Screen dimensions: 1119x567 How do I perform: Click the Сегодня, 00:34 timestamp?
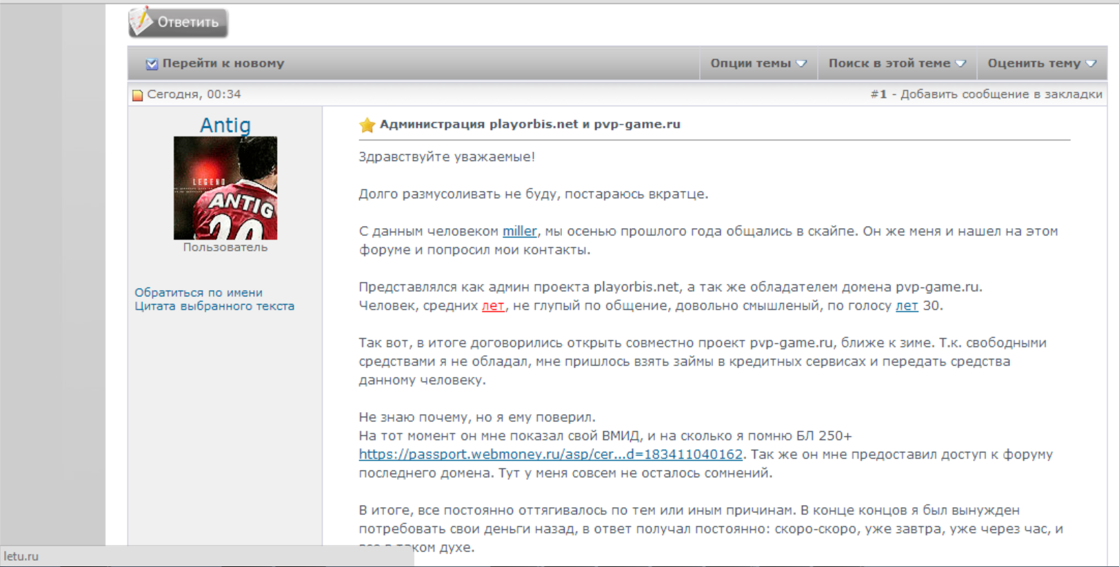tap(194, 94)
